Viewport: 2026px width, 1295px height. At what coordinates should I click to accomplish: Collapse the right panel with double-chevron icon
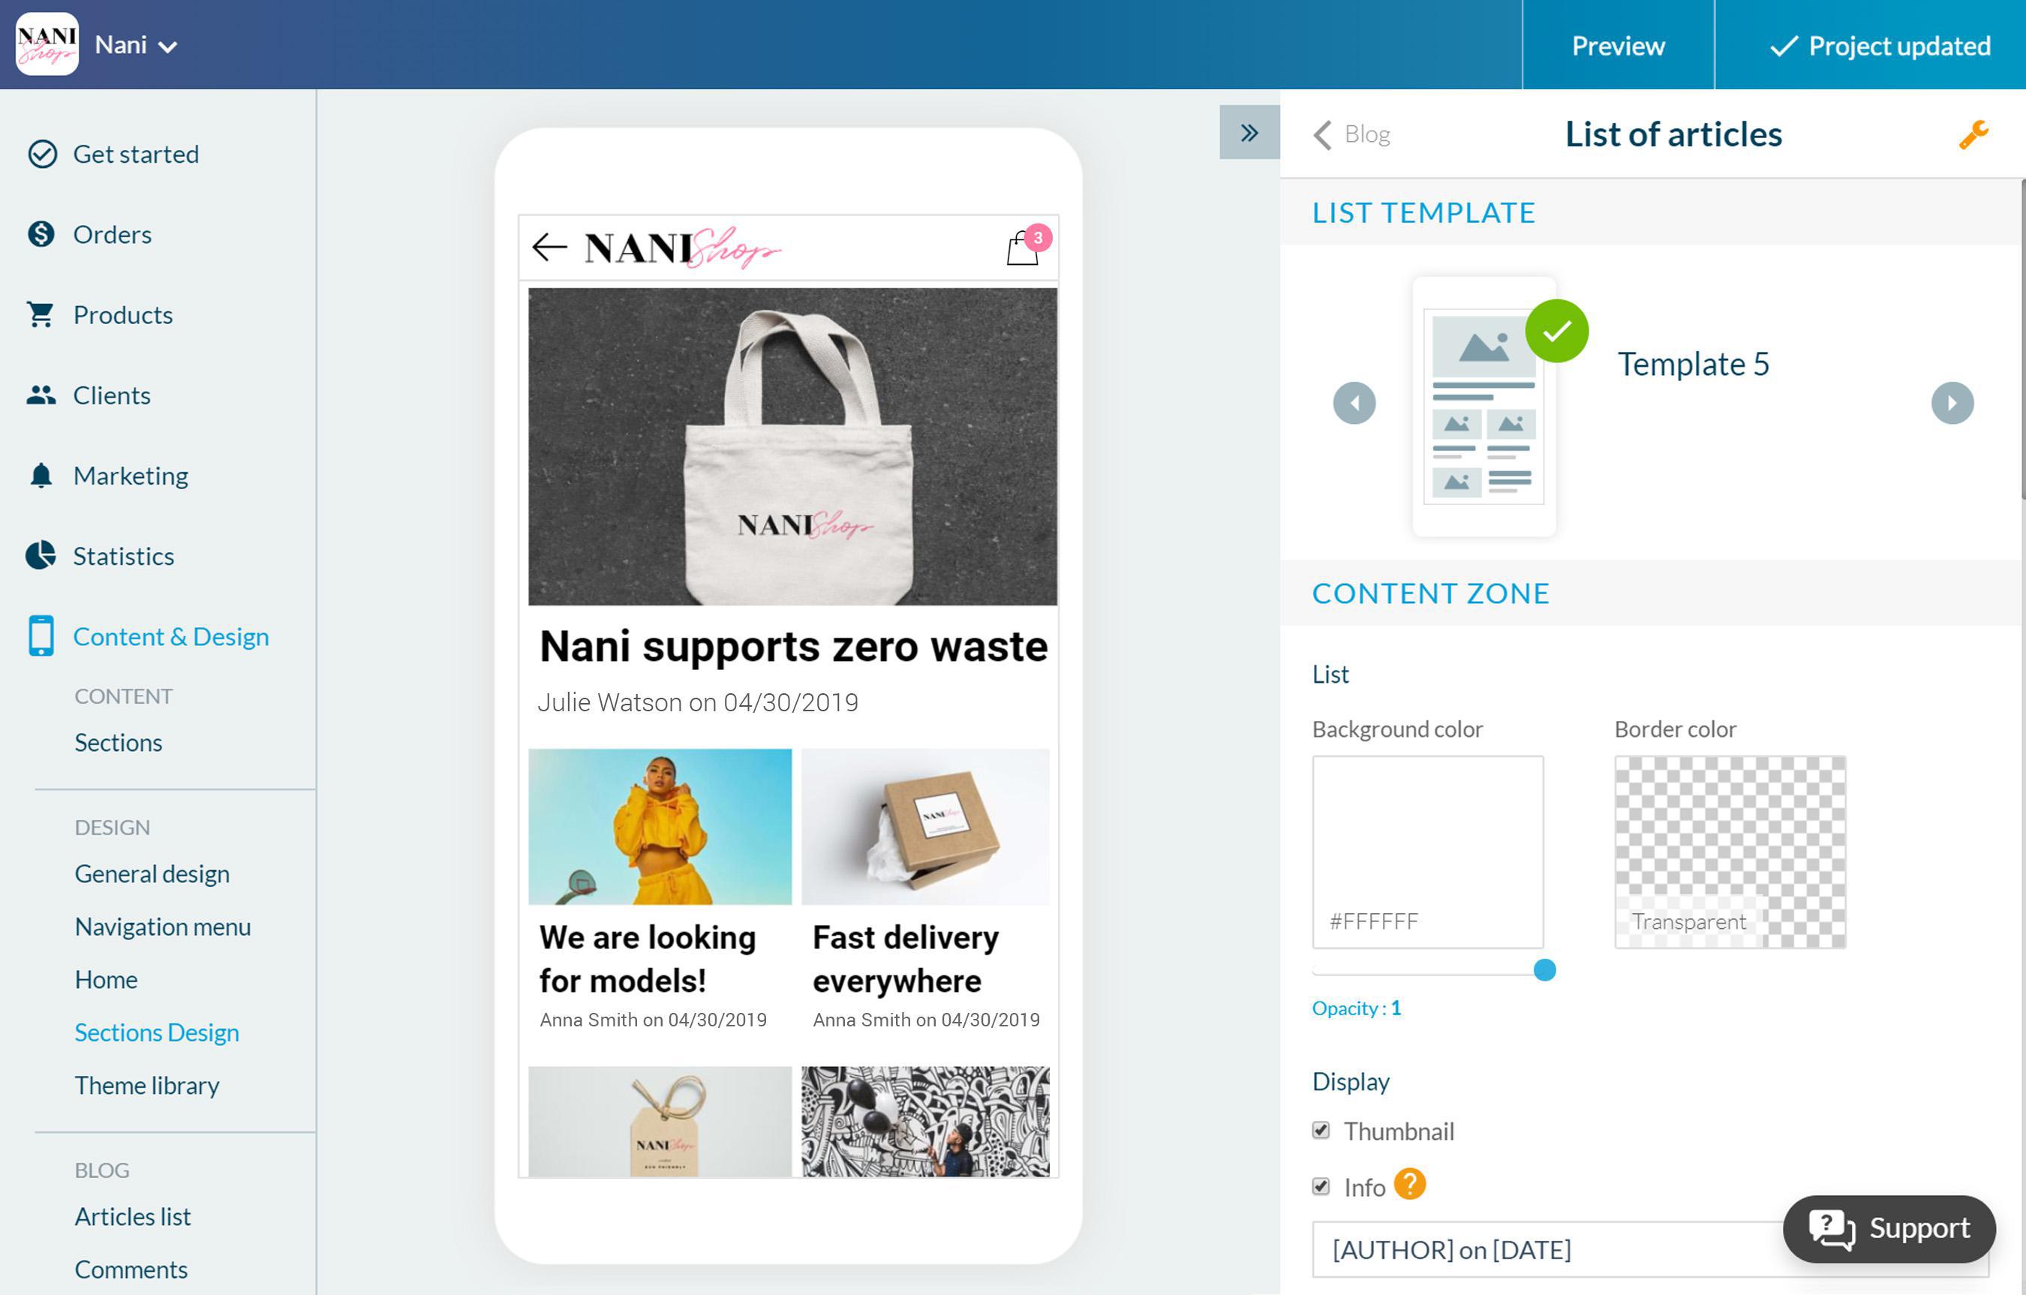[1249, 132]
